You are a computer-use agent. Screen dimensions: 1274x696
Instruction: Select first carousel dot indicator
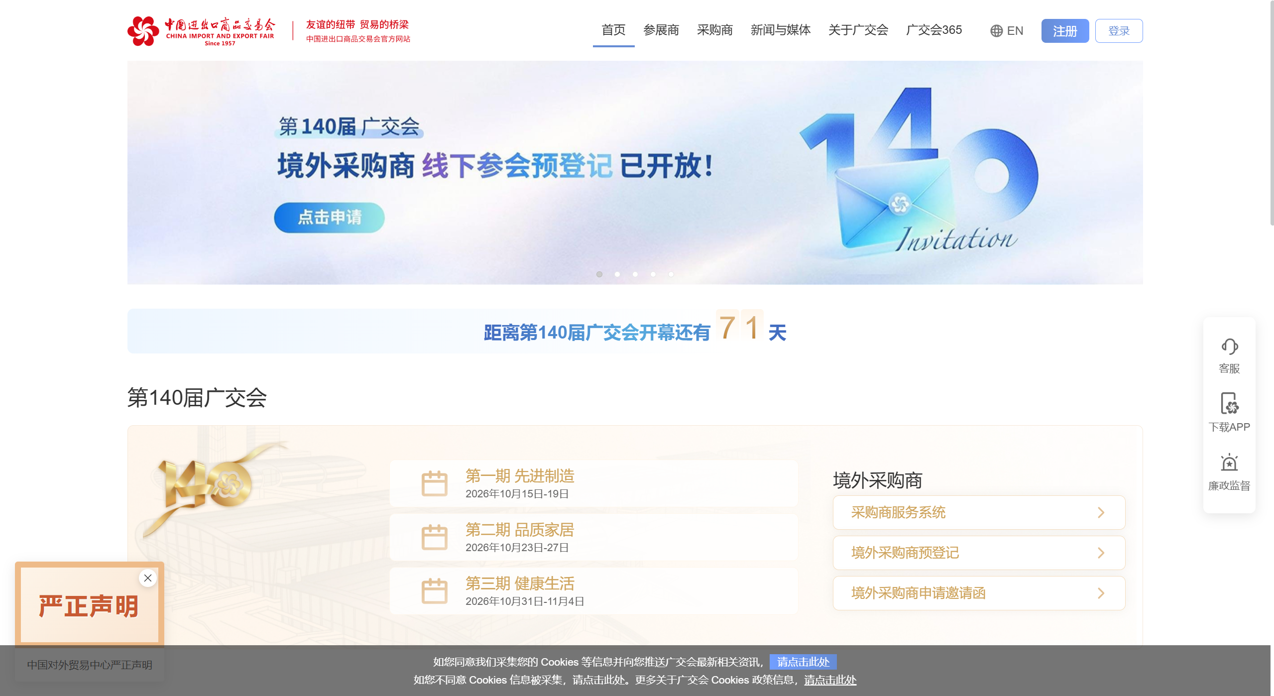click(599, 274)
